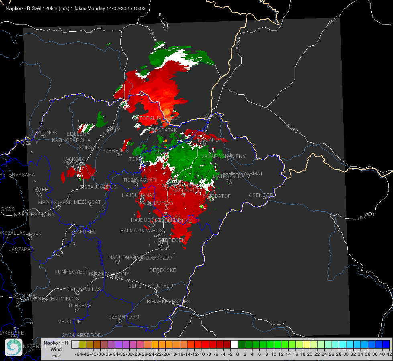Select the MEZŐTÚR town label
Image resolution: width=393 pixels, height=361 pixels.
[x=69, y=321]
